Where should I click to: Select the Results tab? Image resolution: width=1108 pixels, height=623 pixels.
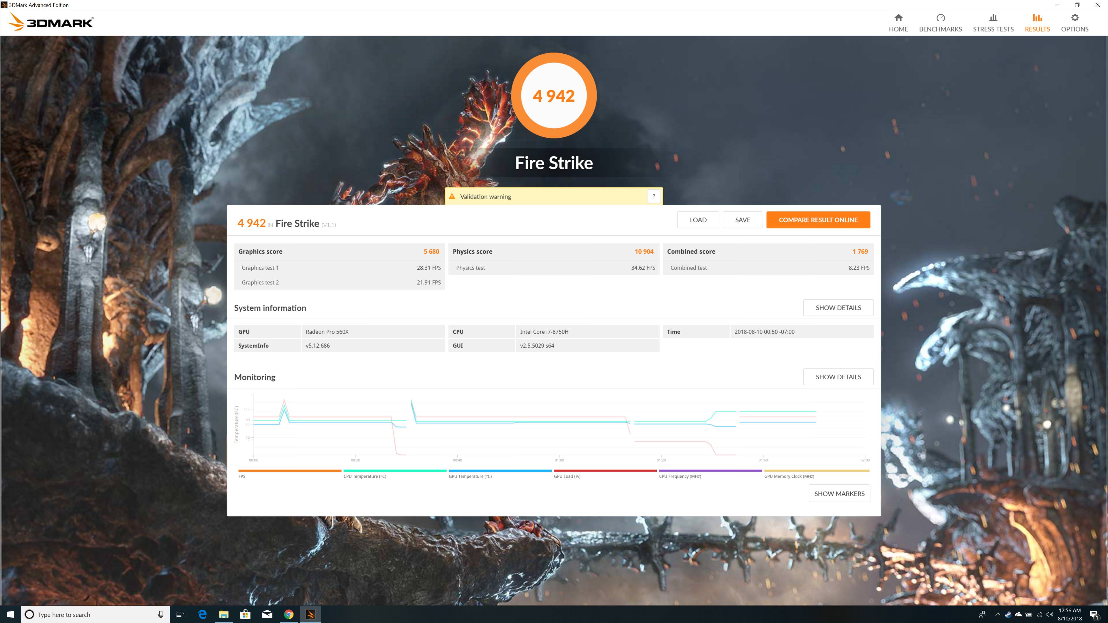[1037, 23]
